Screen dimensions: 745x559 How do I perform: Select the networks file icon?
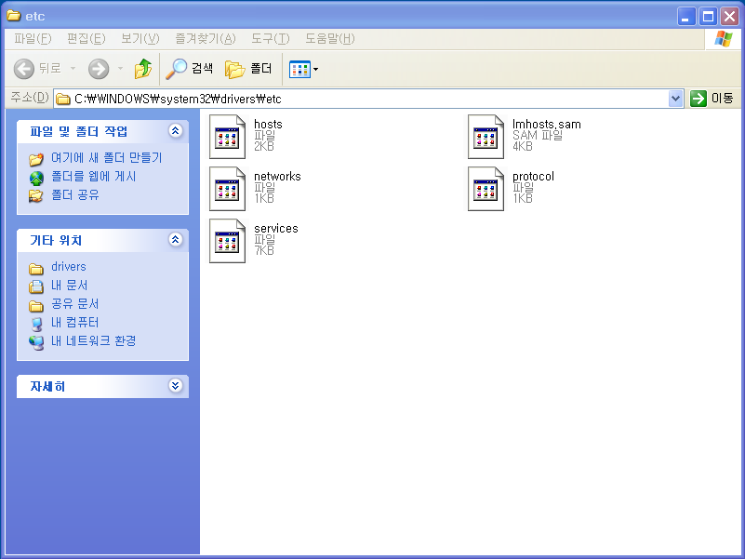(227, 189)
